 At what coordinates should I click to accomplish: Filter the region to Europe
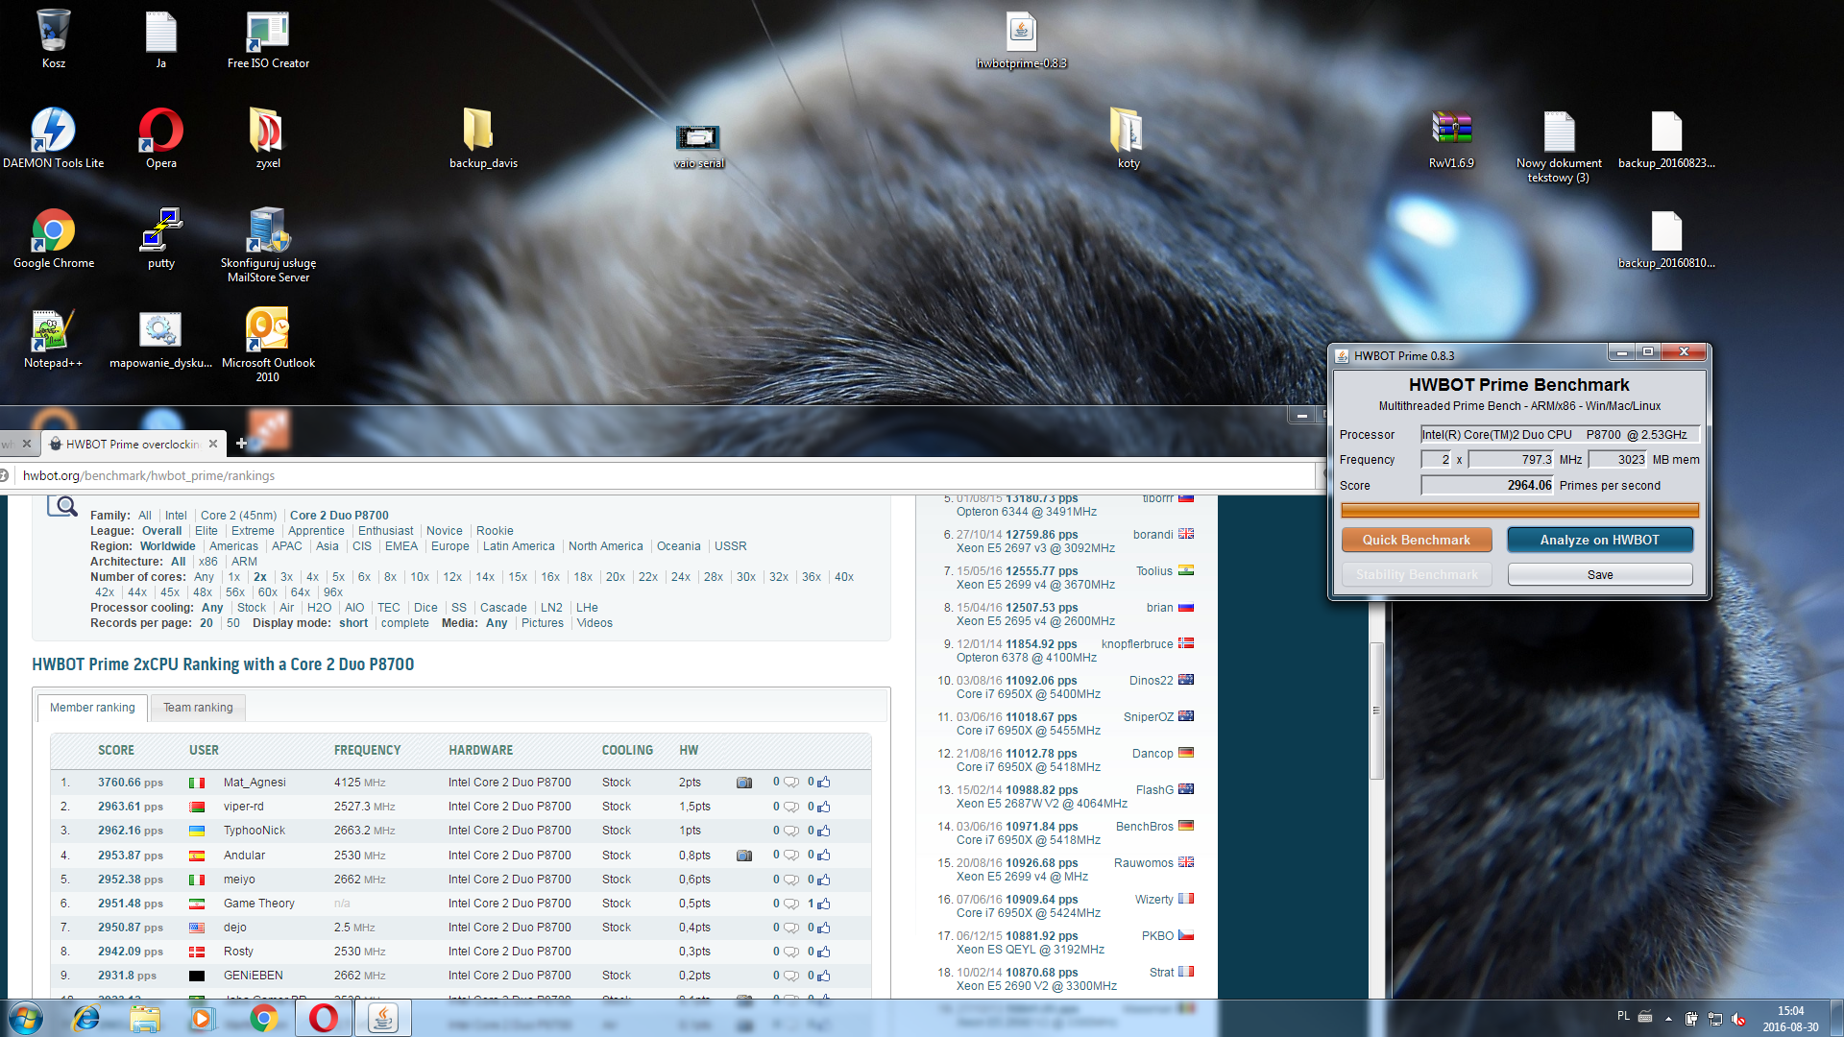pyautogui.click(x=449, y=546)
